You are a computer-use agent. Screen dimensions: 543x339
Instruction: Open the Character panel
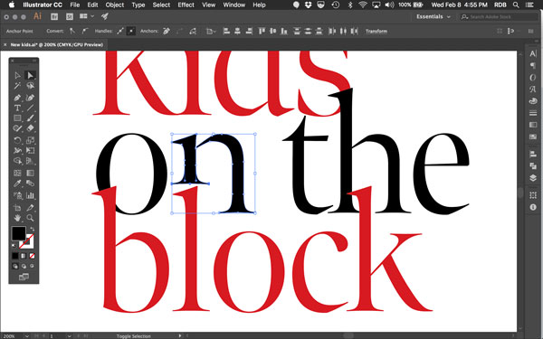tap(533, 53)
